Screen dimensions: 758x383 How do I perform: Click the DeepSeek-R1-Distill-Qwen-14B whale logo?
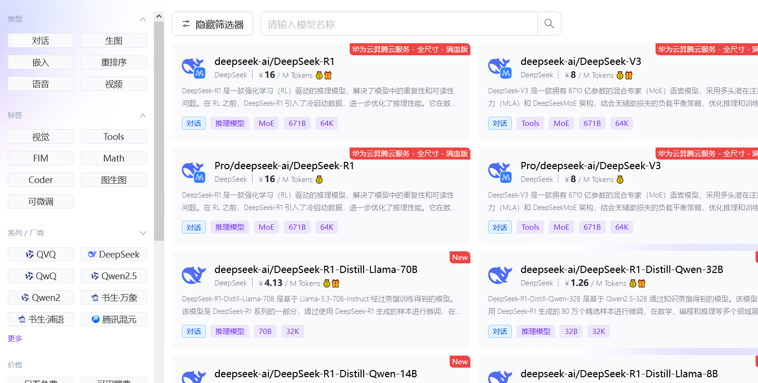[x=194, y=377]
